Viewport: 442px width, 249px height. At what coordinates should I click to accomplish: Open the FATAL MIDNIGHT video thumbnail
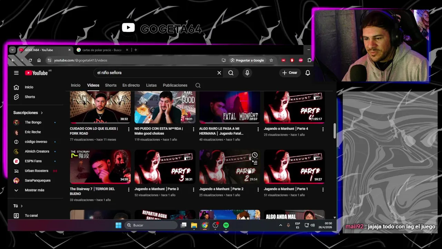pyautogui.click(x=230, y=107)
